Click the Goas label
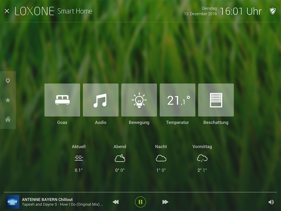The height and width of the screenshot is (211, 281). pos(62,122)
